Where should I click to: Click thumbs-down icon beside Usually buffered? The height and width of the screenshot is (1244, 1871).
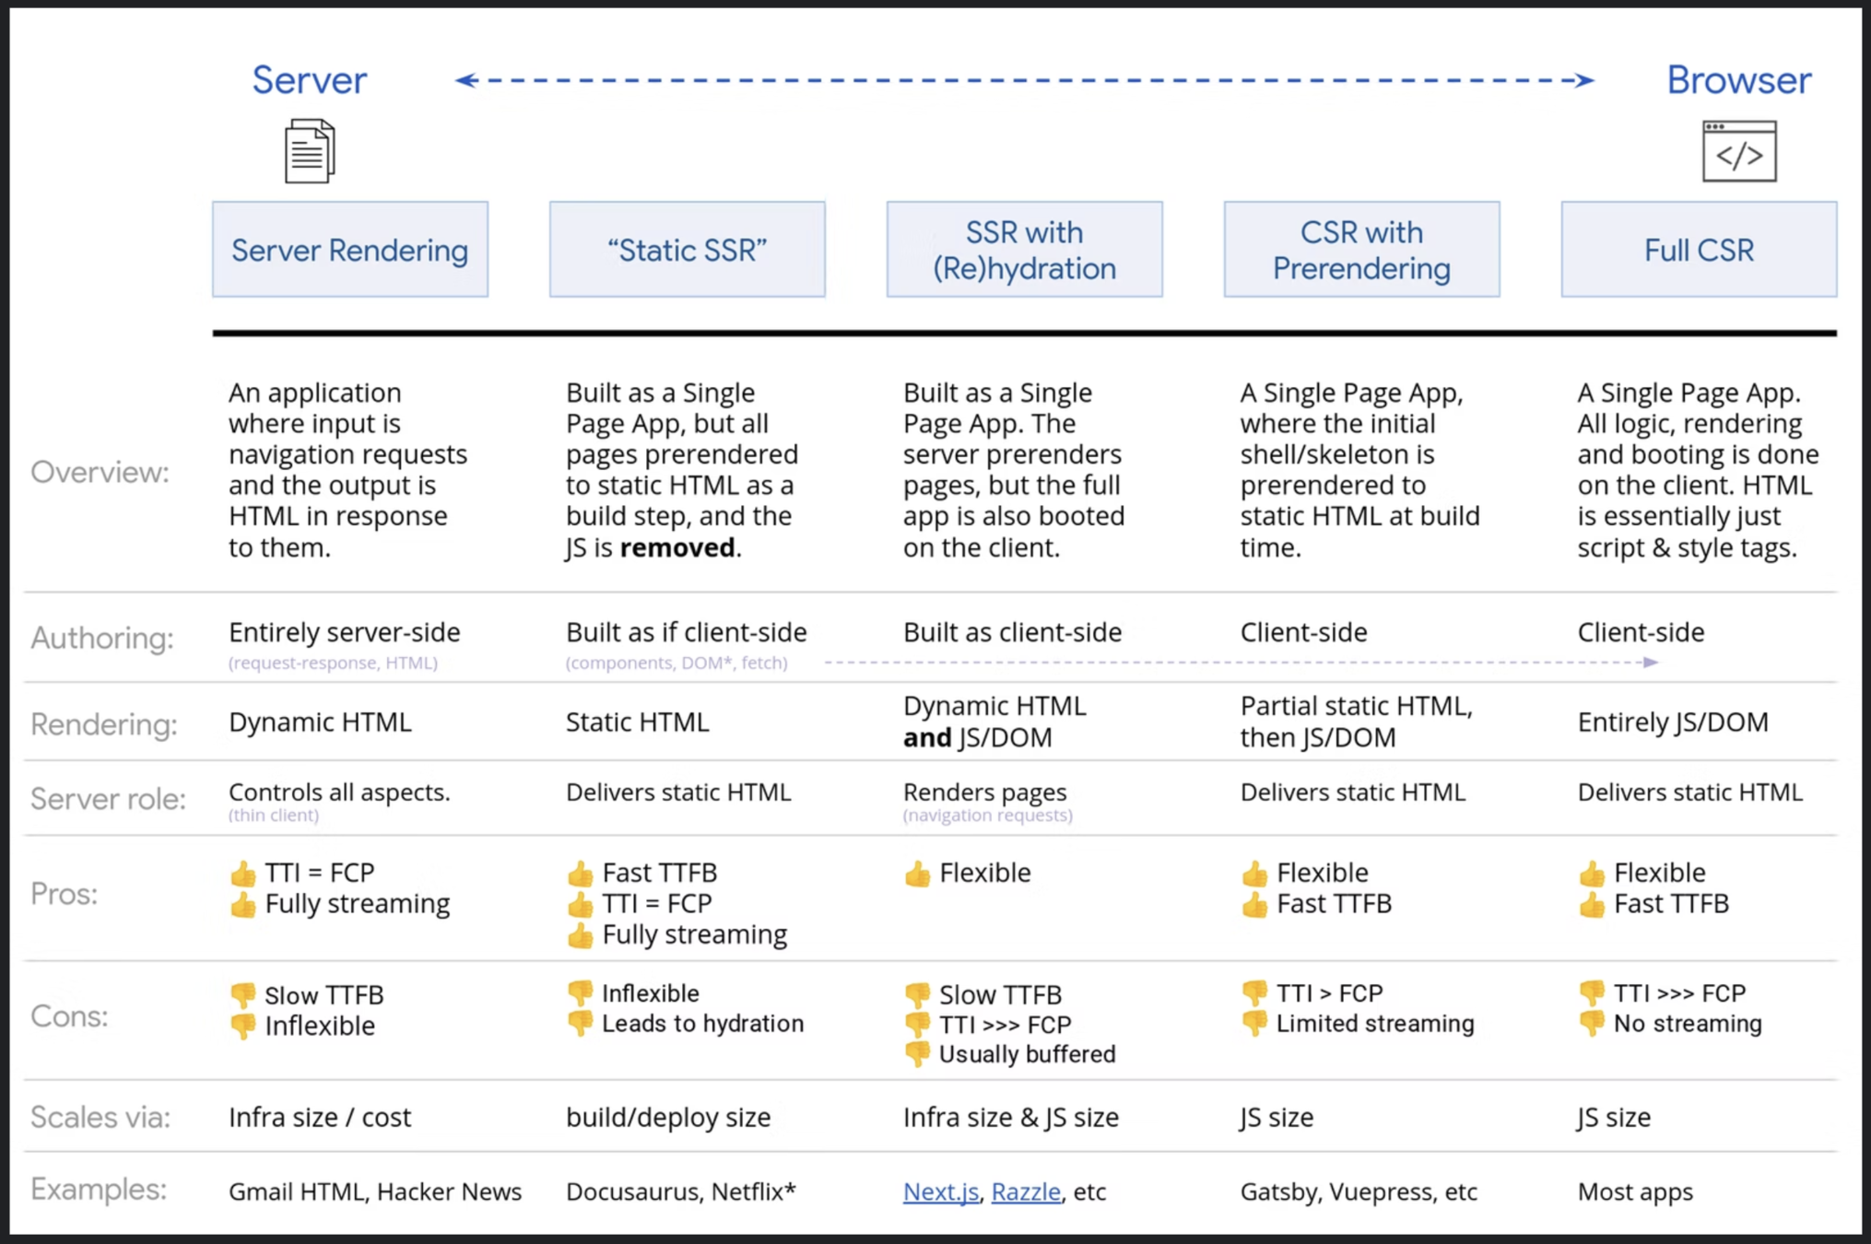pos(917,1053)
